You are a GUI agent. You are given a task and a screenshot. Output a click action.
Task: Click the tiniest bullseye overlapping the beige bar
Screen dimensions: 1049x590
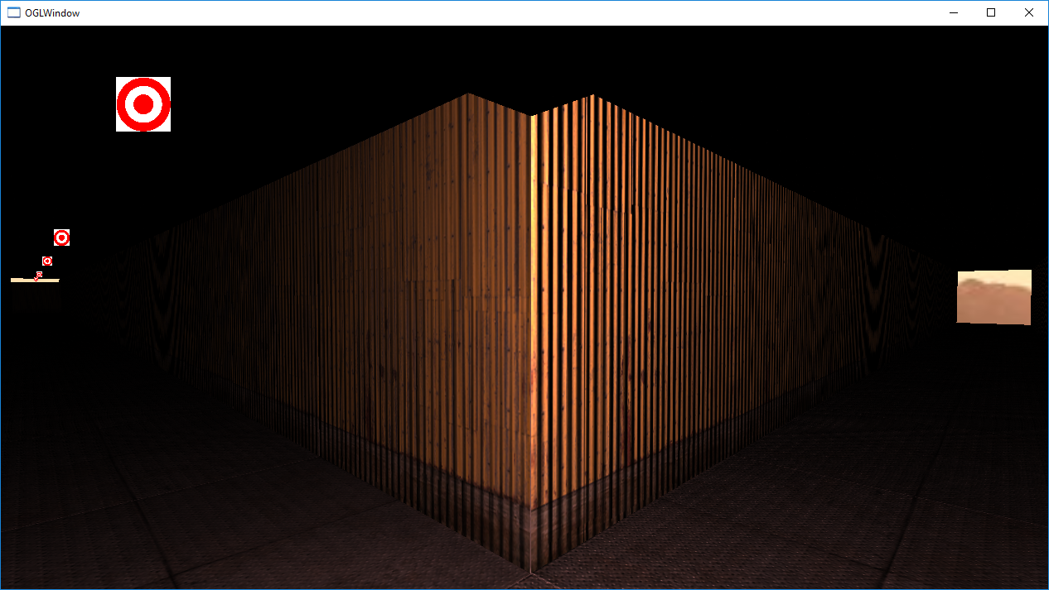click(36, 279)
